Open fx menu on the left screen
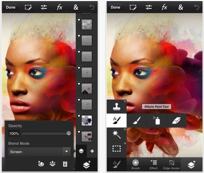The width and height of the screenshot is (204, 173). coord(60,7)
